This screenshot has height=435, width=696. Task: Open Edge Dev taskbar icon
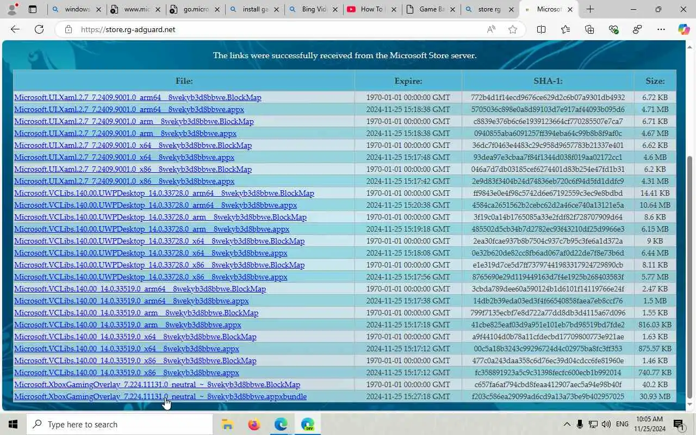pos(307,424)
